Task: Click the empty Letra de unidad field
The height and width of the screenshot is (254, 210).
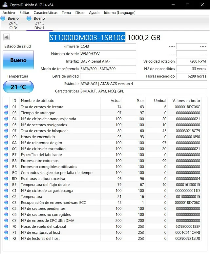Action: coord(108,76)
